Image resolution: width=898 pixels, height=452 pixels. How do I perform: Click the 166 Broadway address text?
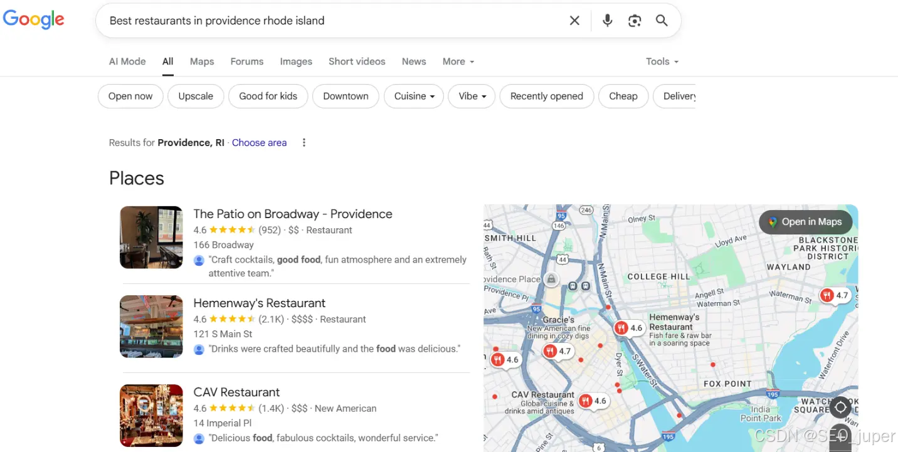tap(223, 245)
